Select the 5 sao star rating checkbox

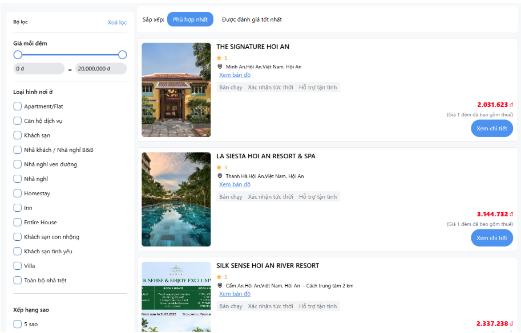(x=17, y=324)
